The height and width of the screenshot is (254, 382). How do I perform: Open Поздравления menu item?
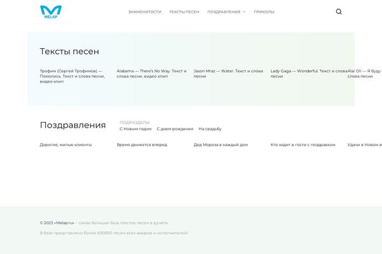(x=223, y=12)
